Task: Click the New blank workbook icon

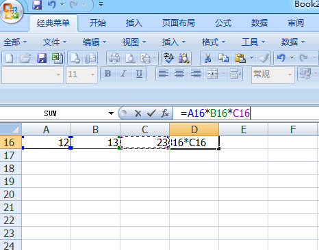Action: tap(10, 58)
